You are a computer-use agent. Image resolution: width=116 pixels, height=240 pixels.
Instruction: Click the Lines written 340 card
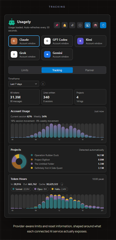pos(57,97)
